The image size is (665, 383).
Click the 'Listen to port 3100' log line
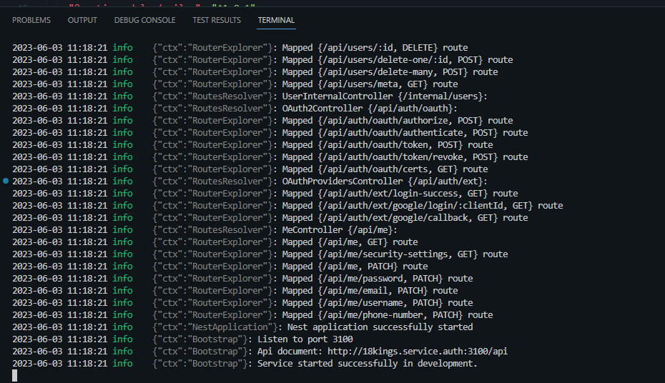pos(305,339)
